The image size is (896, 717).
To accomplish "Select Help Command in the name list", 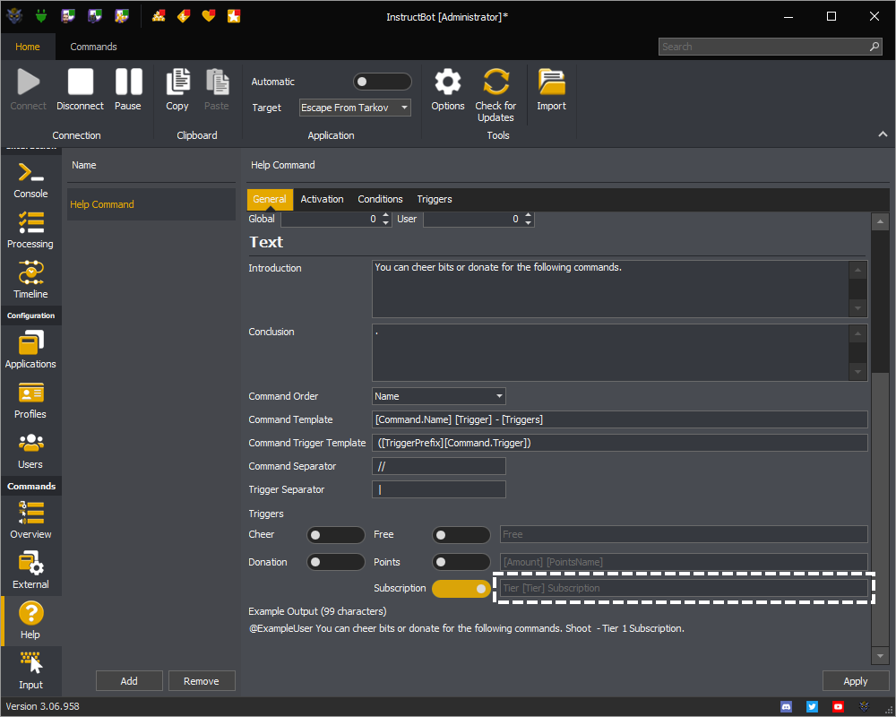I will pyautogui.click(x=151, y=204).
